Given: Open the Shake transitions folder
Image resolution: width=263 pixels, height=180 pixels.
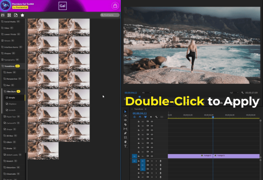Looking at the screenshot, I should click(14, 148).
